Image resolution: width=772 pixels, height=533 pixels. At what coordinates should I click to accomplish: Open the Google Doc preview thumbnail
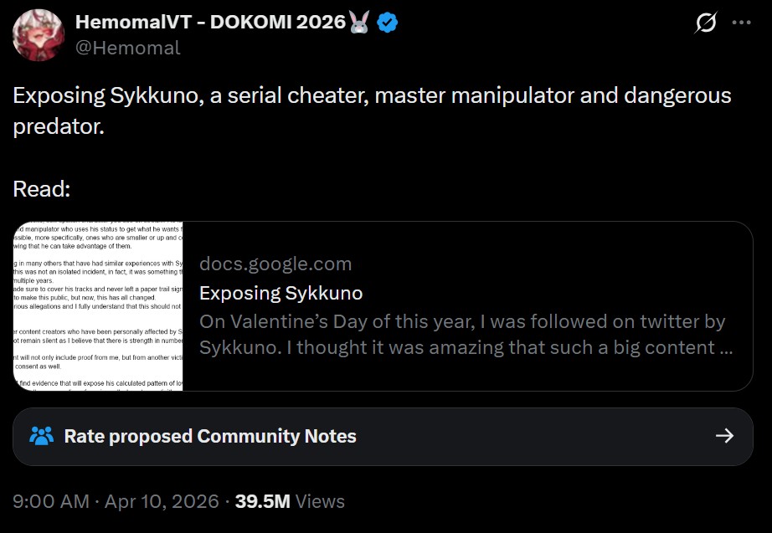point(99,306)
